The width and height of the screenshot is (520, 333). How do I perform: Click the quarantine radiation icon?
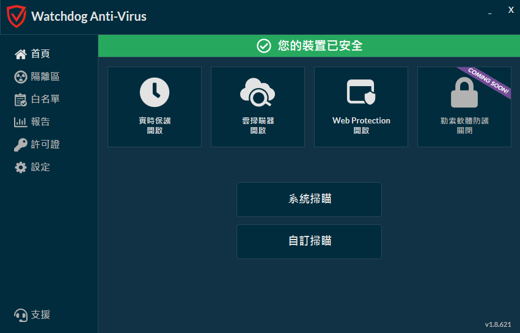click(x=21, y=77)
